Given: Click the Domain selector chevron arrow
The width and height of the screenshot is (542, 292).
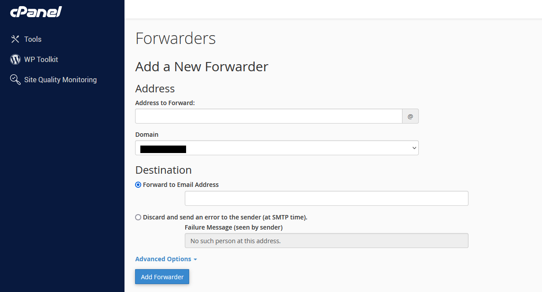Looking at the screenshot, I should (414, 148).
